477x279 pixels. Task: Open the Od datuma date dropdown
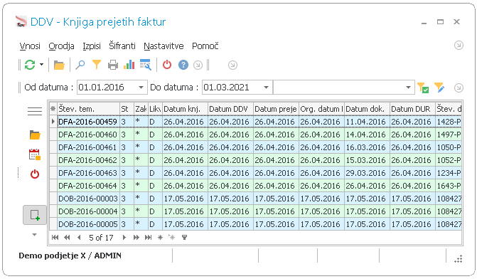141,88
